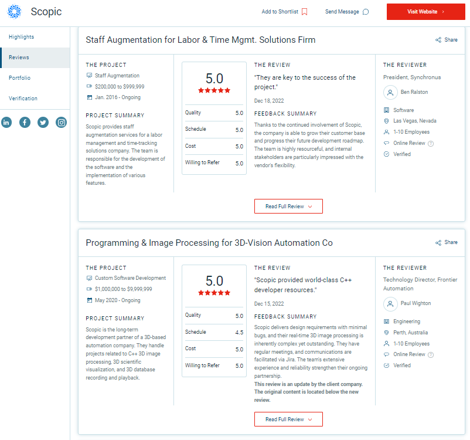Click the Visit Website button
The image size is (470, 440).
pos(425,12)
